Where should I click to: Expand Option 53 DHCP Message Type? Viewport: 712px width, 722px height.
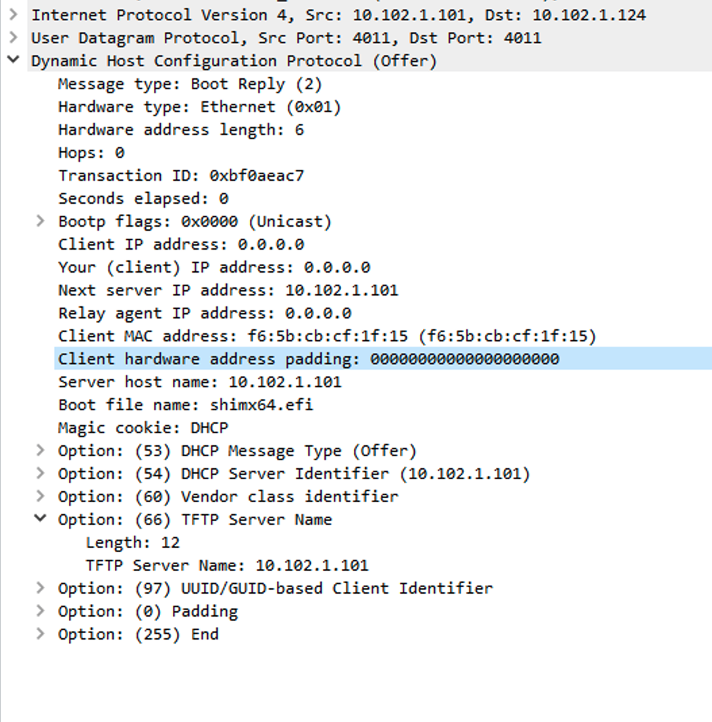pos(40,450)
